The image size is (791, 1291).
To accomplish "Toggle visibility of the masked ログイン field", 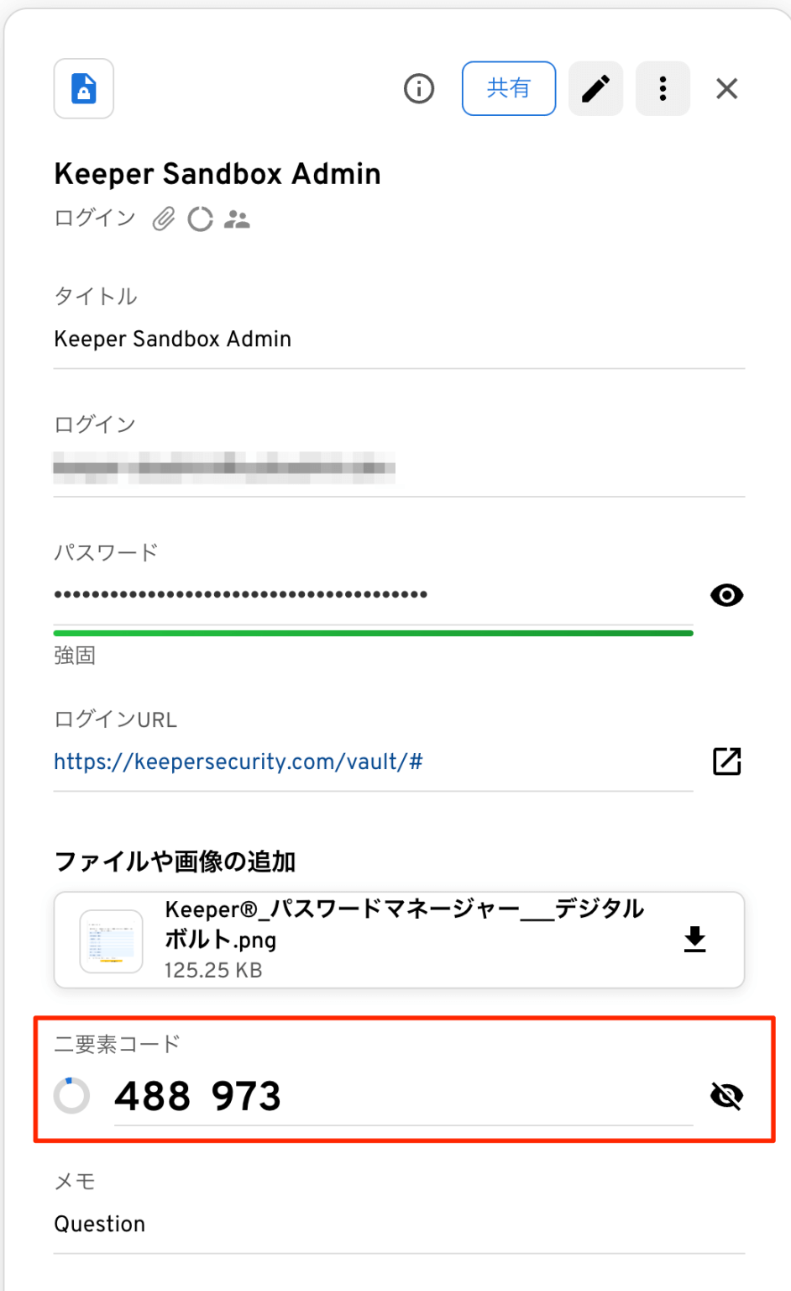I will coord(224,468).
